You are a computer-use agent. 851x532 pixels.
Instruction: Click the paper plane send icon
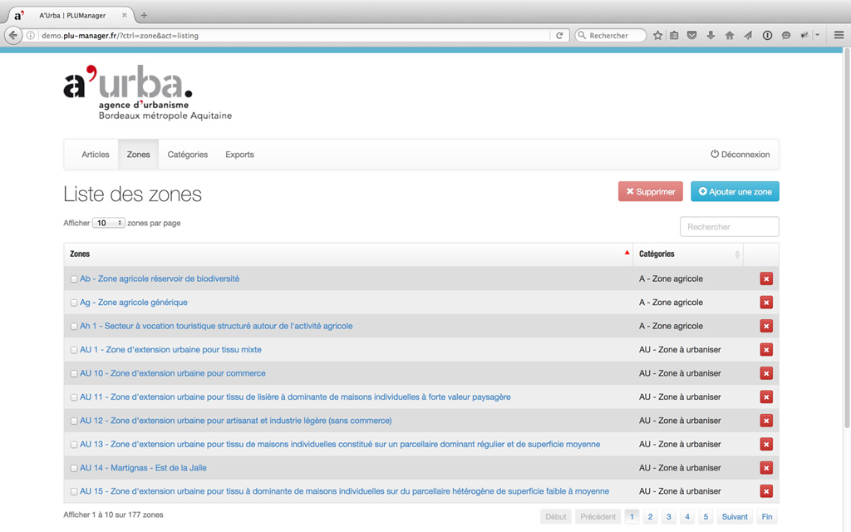[748, 35]
